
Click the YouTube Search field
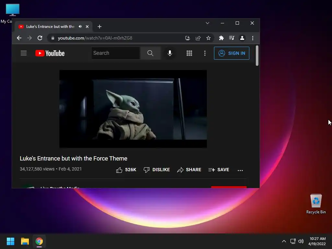116,53
